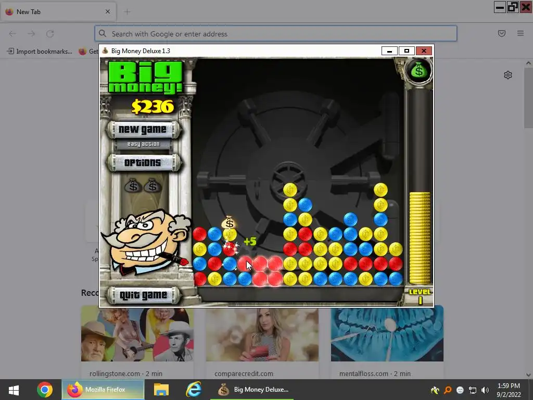Image resolution: width=533 pixels, height=400 pixels.
Task: Click the first gray money bag bonus
Action: click(x=133, y=186)
